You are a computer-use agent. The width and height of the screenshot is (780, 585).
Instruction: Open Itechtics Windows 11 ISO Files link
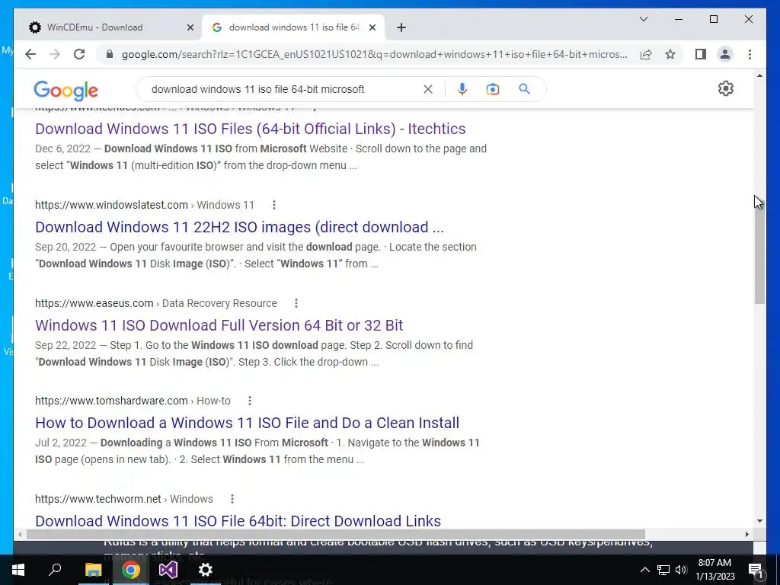[x=250, y=128]
